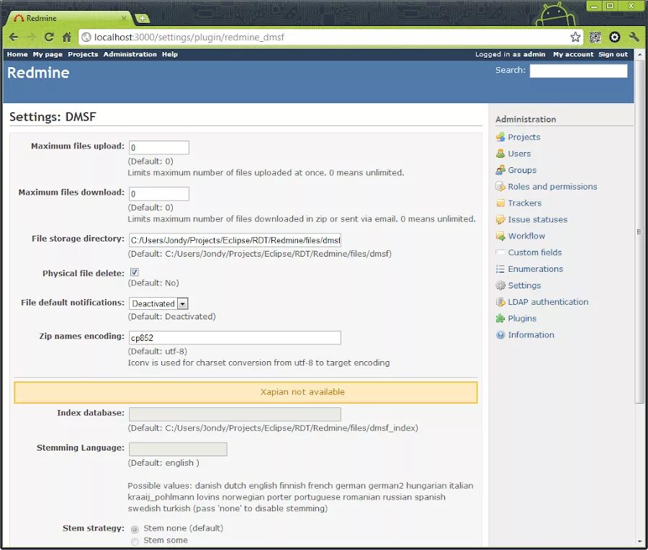Open the My account link
Viewport: 648px width, 550px height.
tap(573, 54)
